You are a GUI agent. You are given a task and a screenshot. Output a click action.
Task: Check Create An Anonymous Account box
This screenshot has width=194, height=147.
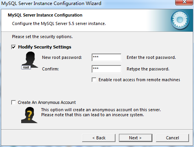(13, 102)
